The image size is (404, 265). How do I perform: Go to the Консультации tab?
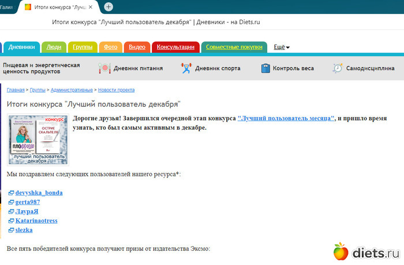pyautogui.click(x=175, y=47)
